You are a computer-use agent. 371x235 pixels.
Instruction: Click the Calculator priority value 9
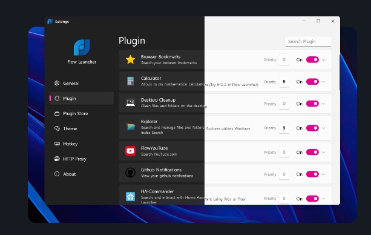tap(284, 82)
